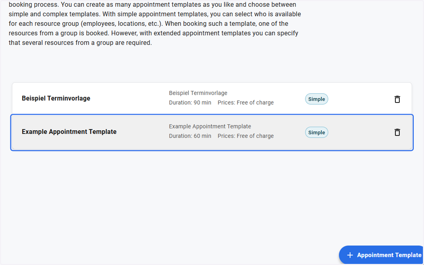Click the gray Example Appointment Template subtitle description
This screenshot has height=265, width=424.
210,126
